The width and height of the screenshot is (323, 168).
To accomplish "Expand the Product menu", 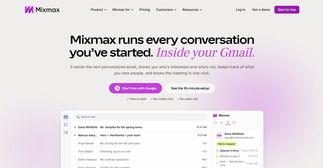I will [98, 10].
